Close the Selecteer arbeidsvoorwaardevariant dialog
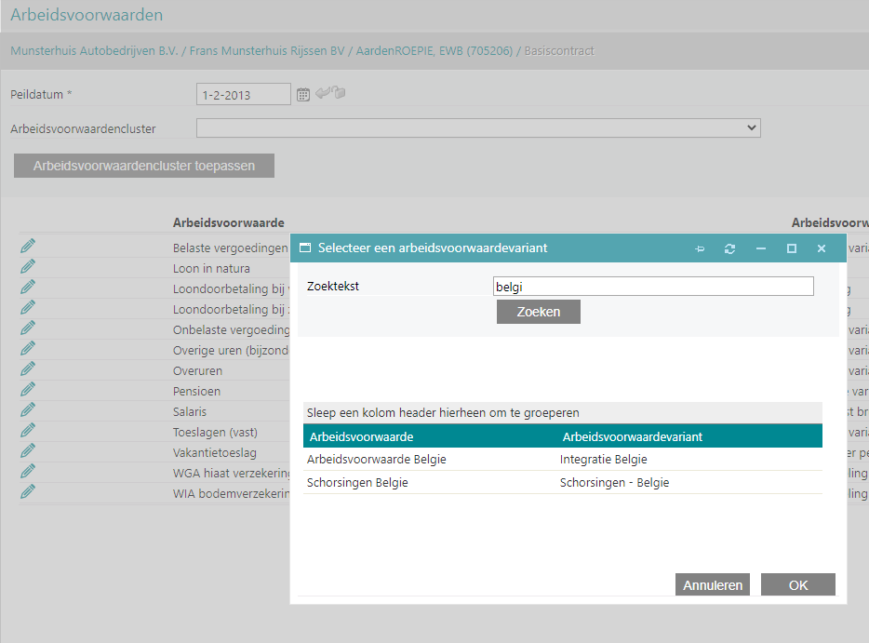The image size is (869, 643). [822, 248]
